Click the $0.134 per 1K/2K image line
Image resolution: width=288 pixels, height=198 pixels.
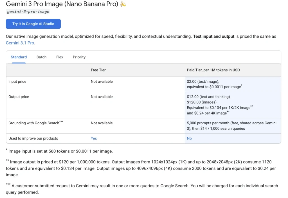pos(220,108)
